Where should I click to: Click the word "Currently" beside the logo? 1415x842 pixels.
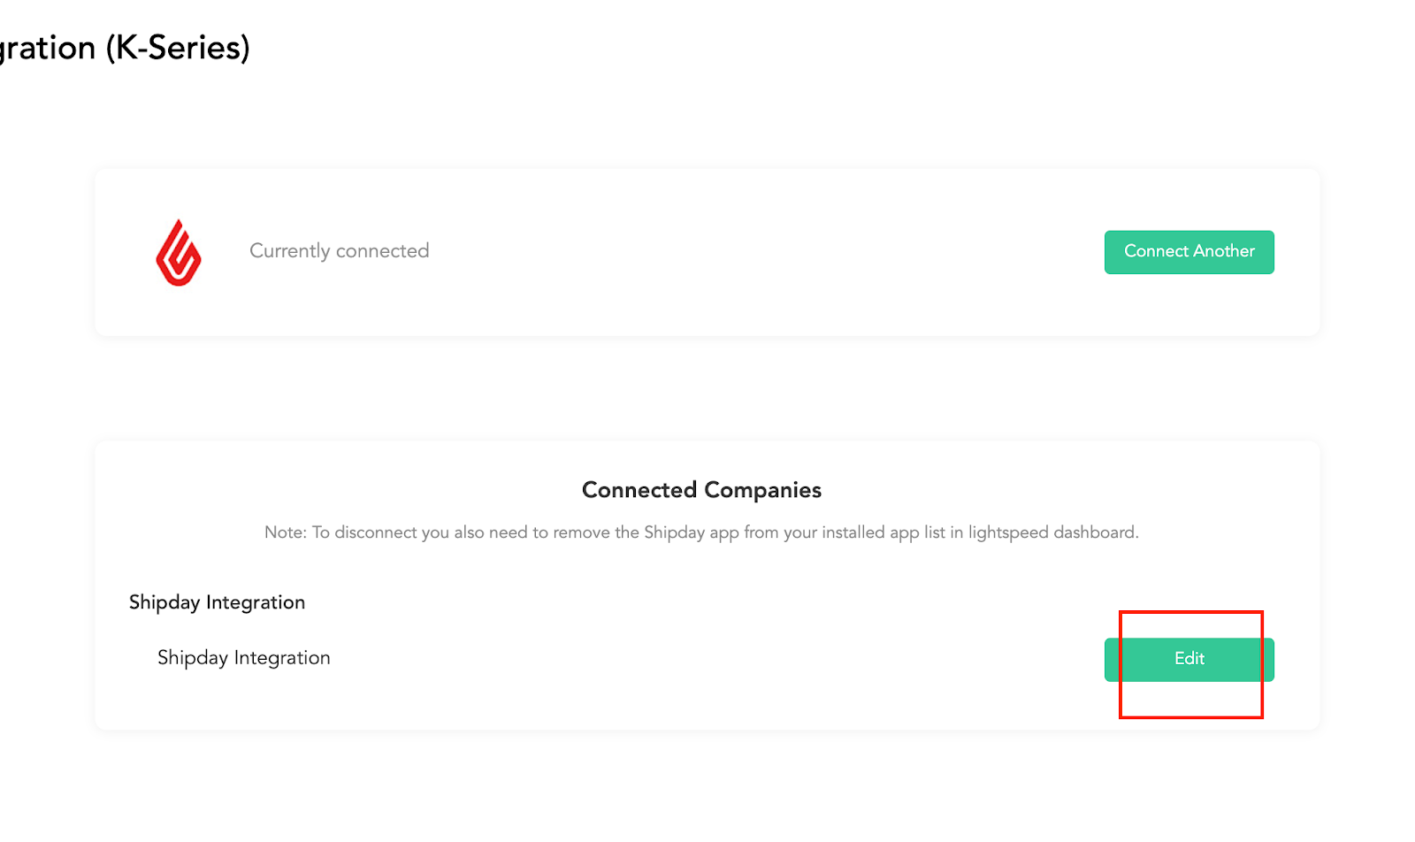click(x=290, y=251)
